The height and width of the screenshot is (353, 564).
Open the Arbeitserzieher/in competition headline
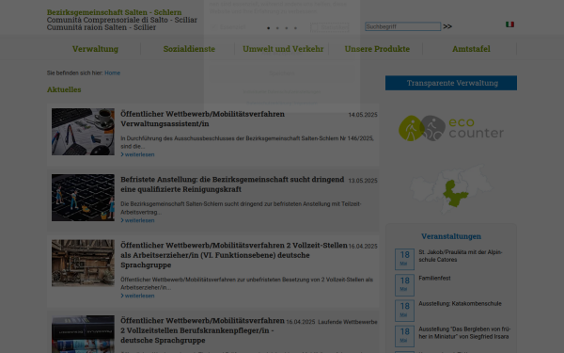click(234, 255)
